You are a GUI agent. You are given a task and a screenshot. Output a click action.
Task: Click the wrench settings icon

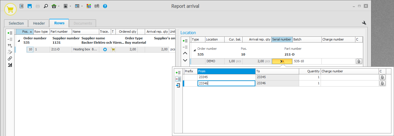pyautogui.click(x=364, y=23)
